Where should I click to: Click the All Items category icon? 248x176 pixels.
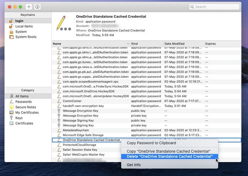11,96
